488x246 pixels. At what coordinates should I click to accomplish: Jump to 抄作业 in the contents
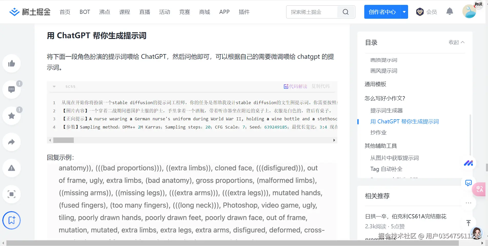pos(378,132)
